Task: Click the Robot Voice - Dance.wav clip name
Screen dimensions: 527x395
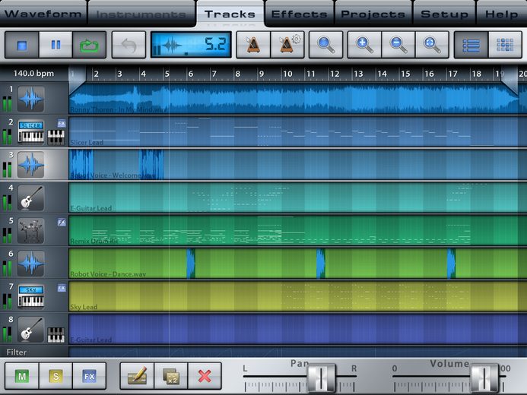Action: pos(108,274)
